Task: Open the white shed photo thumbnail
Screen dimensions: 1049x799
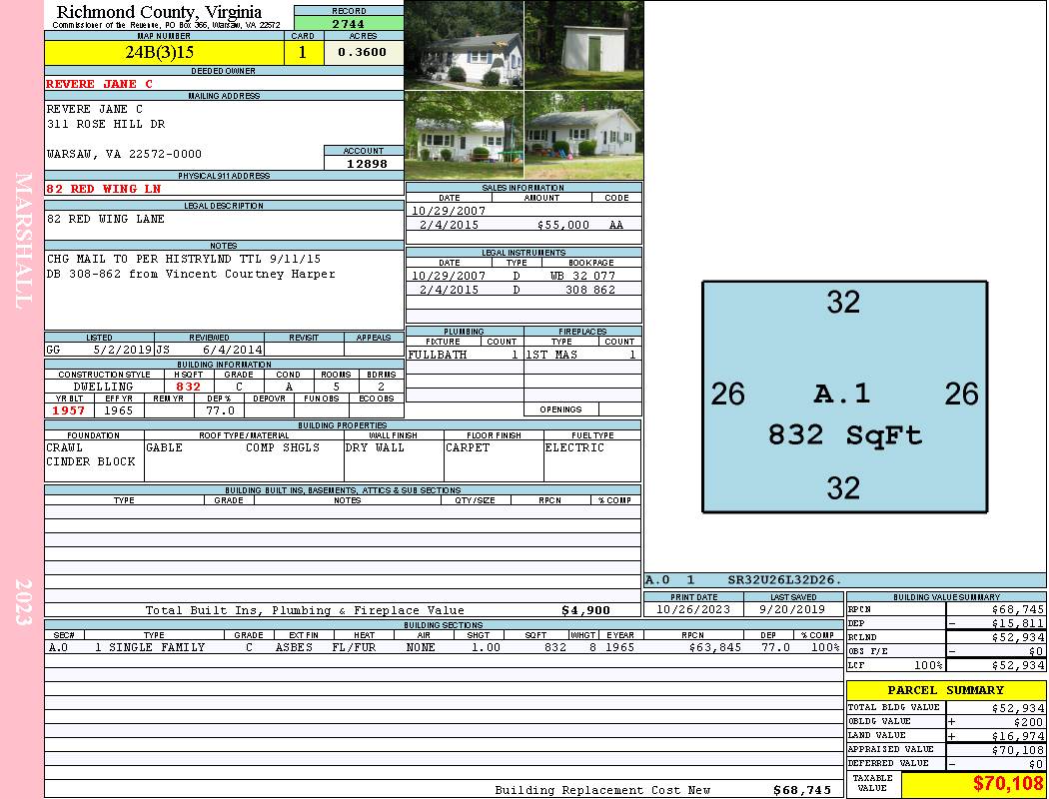Action: (584, 45)
